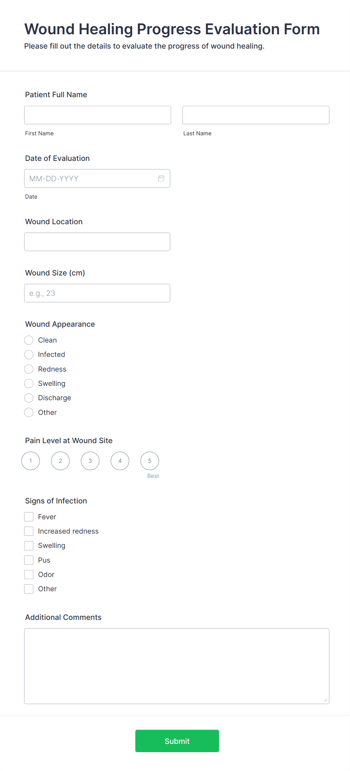Select Infected wound appearance option
Viewport: 350px width, 771px height.
click(29, 355)
